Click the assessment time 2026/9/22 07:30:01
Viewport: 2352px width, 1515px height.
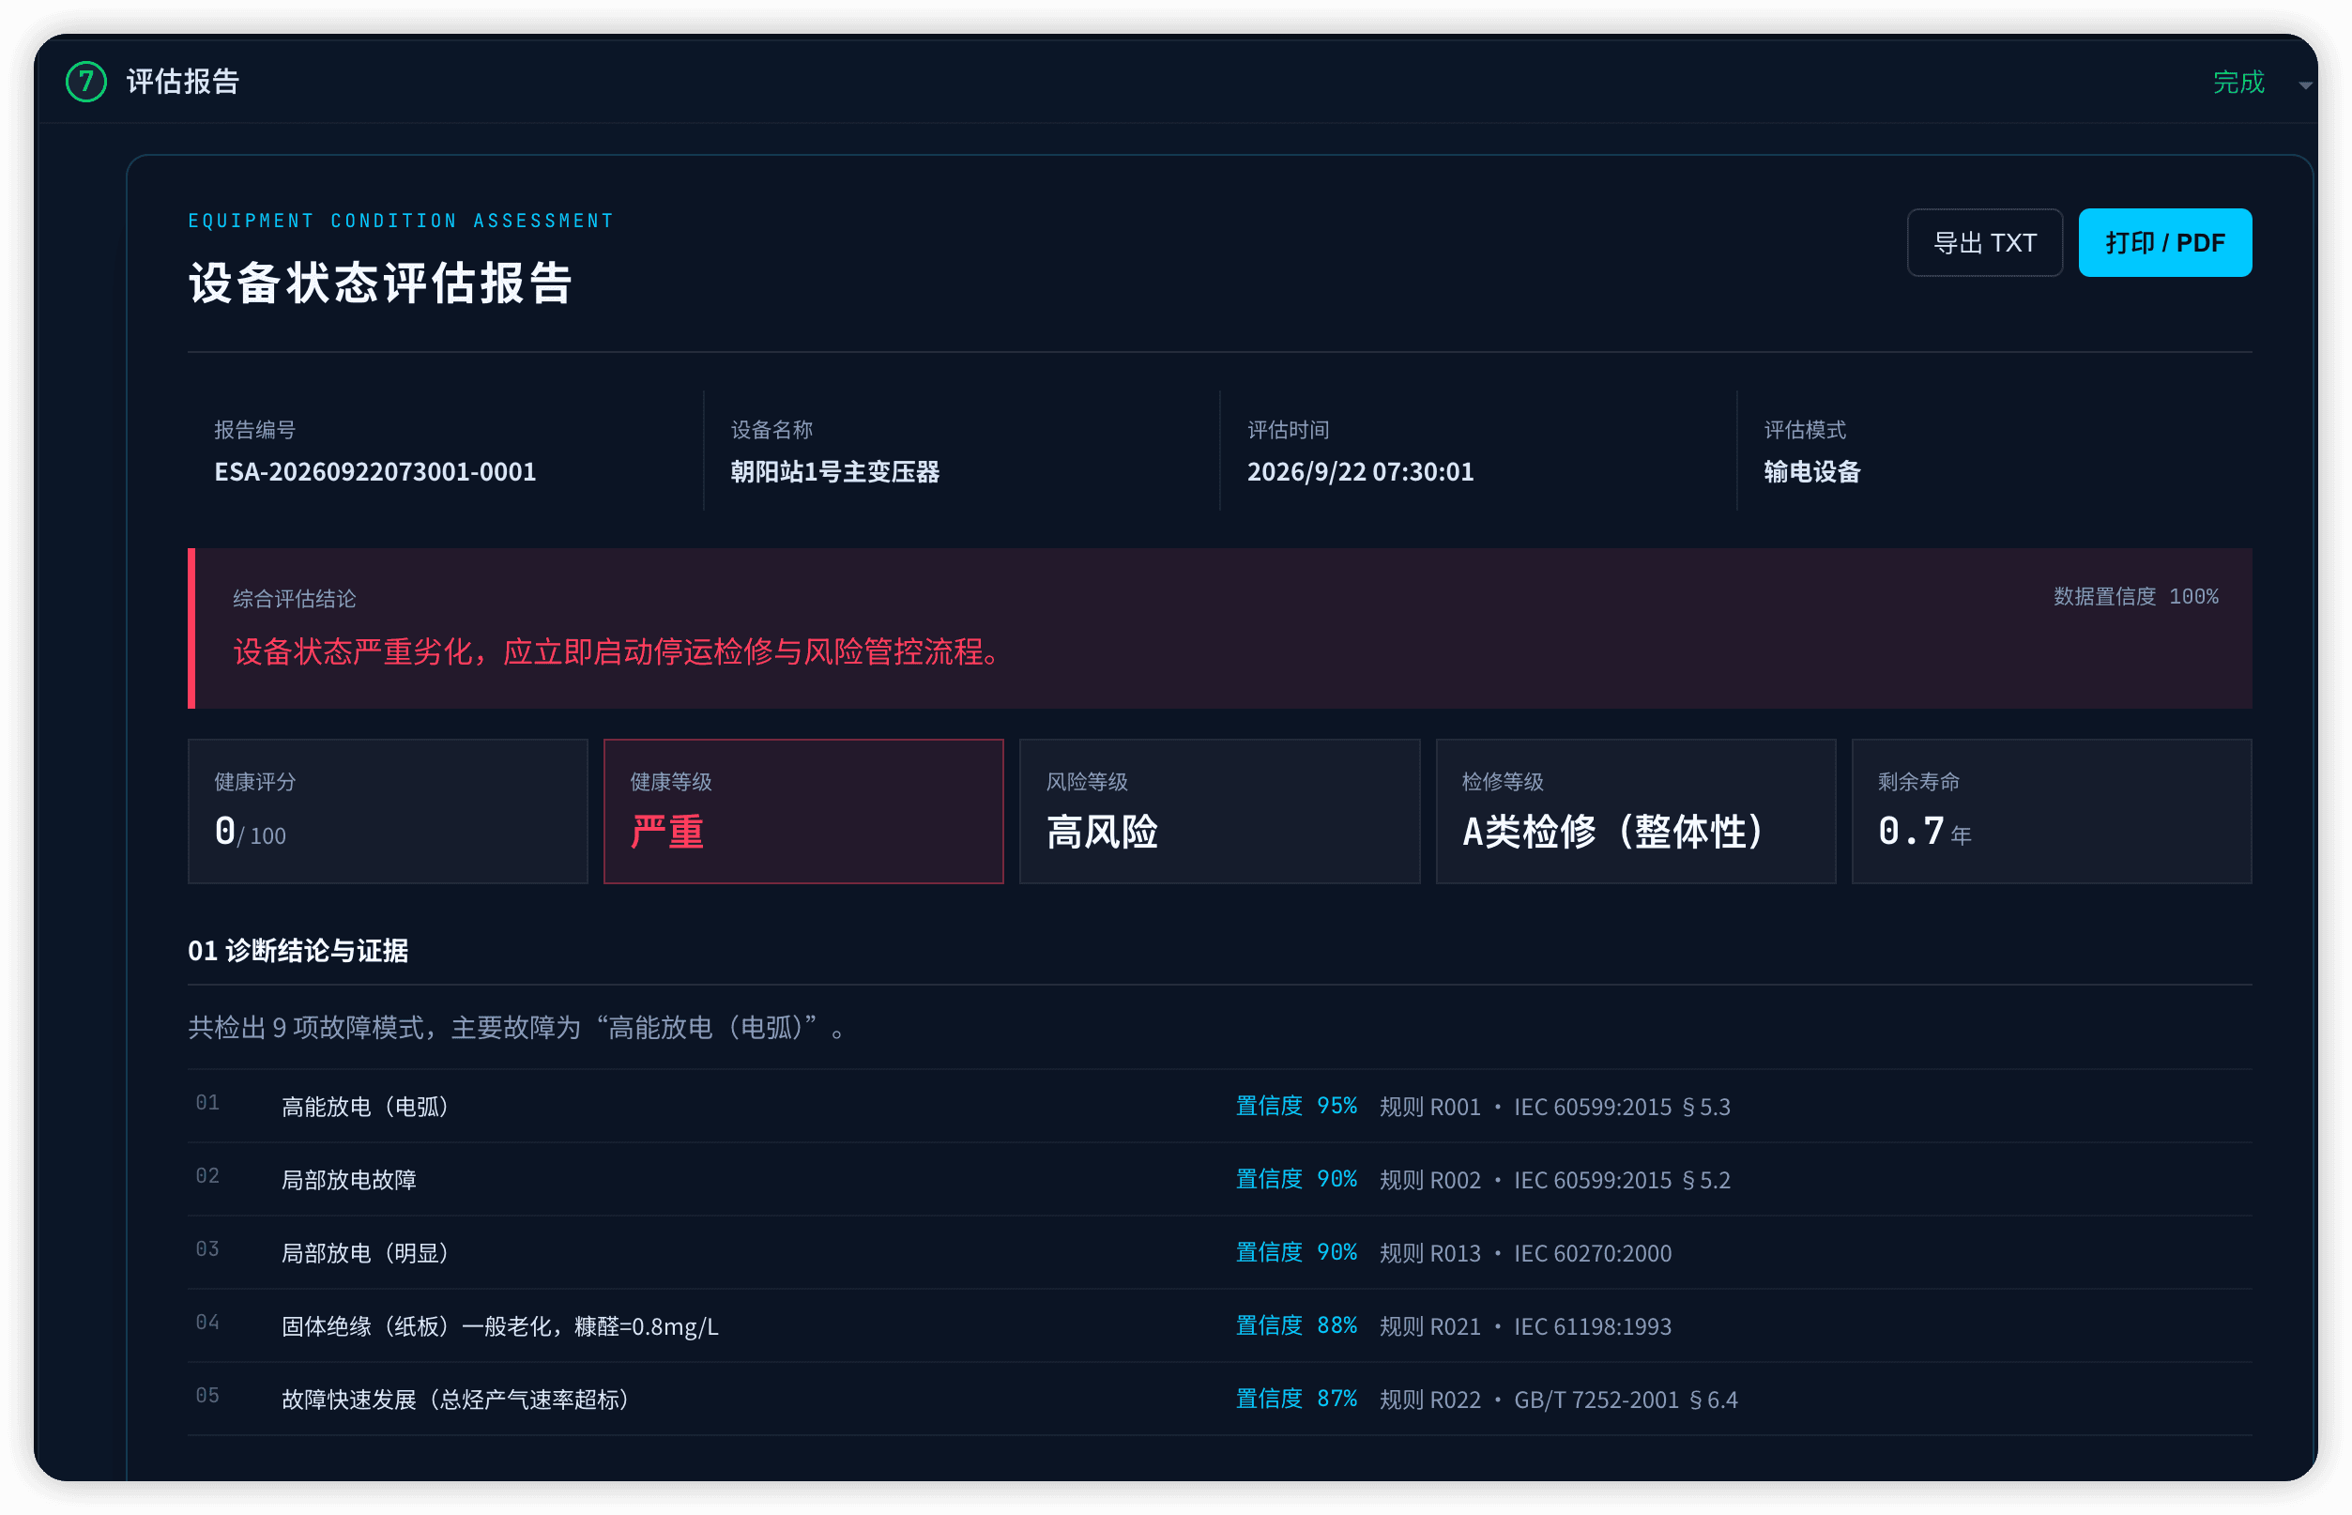[1359, 471]
